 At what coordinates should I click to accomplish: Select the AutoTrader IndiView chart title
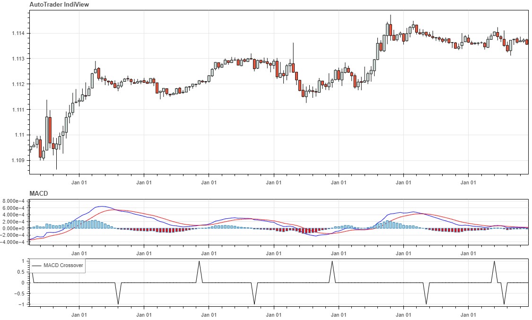(x=60, y=4)
